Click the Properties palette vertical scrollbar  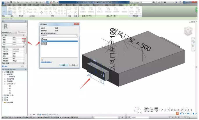(x=26, y=44)
